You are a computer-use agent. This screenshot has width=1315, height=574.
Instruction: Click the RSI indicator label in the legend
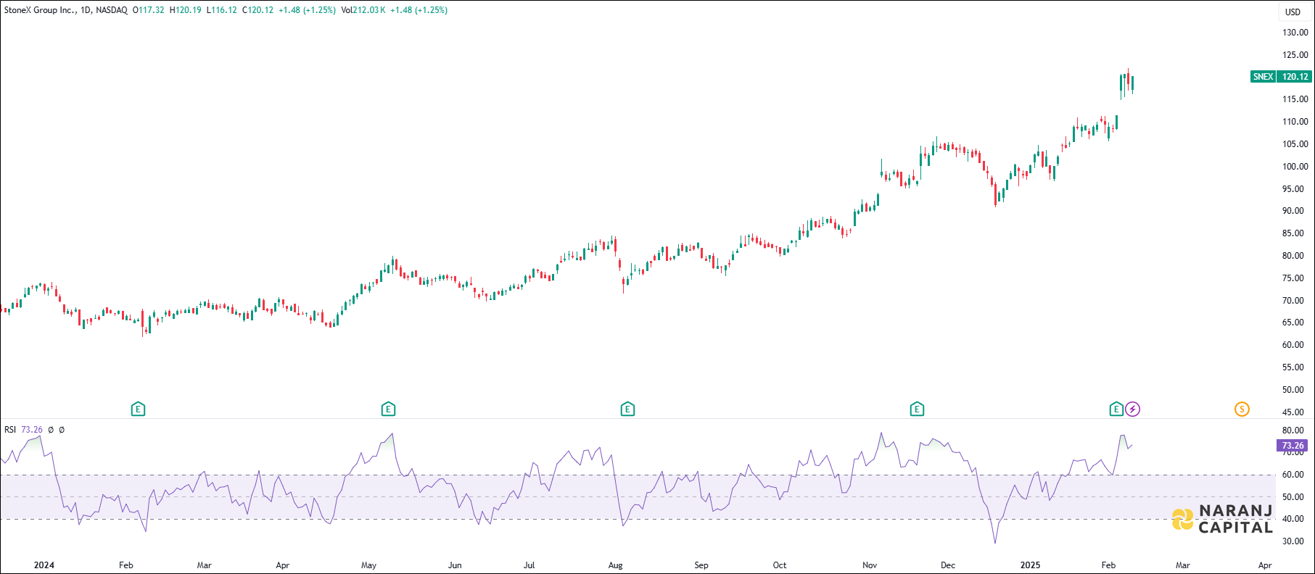coord(10,430)
